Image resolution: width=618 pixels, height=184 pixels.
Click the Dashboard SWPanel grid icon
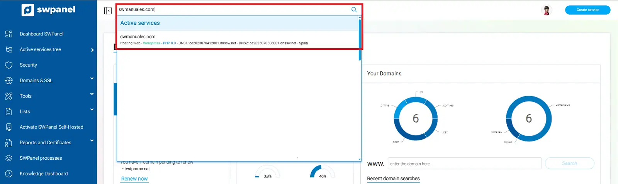click(9, 34)
